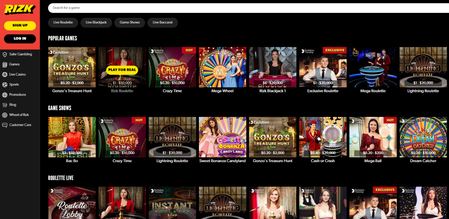Click the Roulette Live section heading
Screen dimensions: 449x219
click(61, 178)
